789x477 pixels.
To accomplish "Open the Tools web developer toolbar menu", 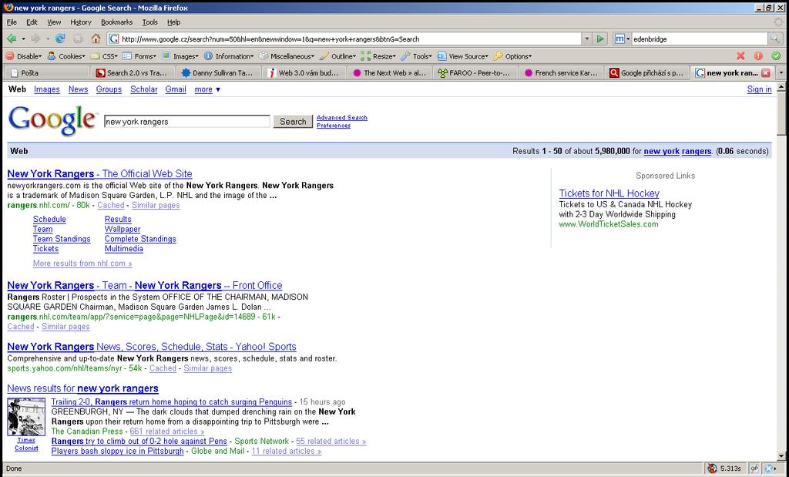I will (417, 56).
